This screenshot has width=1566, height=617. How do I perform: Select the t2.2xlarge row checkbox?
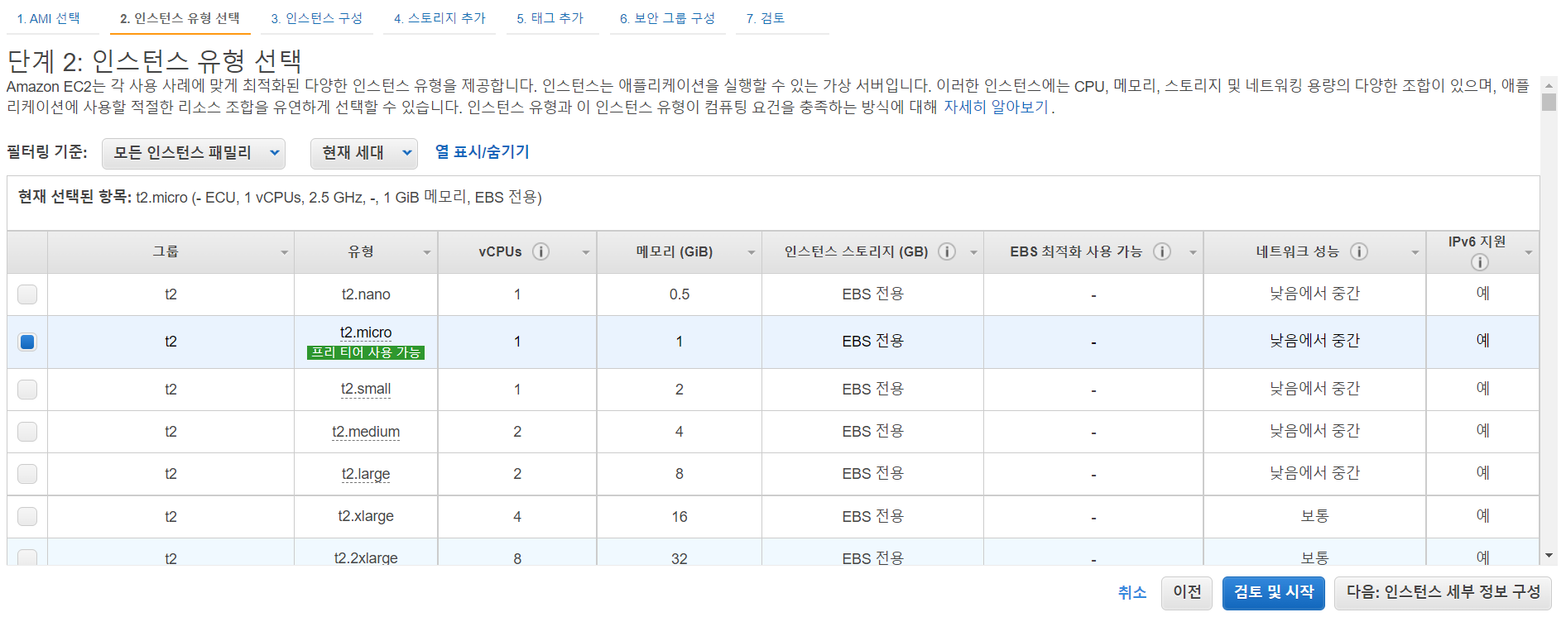(x=27, y=557)
